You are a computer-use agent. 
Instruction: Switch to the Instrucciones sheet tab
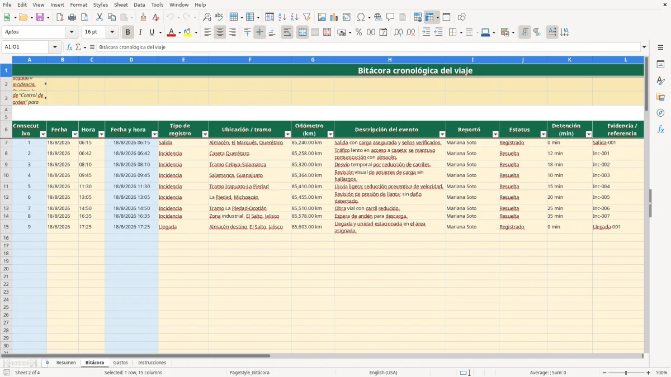coord(152,362)
